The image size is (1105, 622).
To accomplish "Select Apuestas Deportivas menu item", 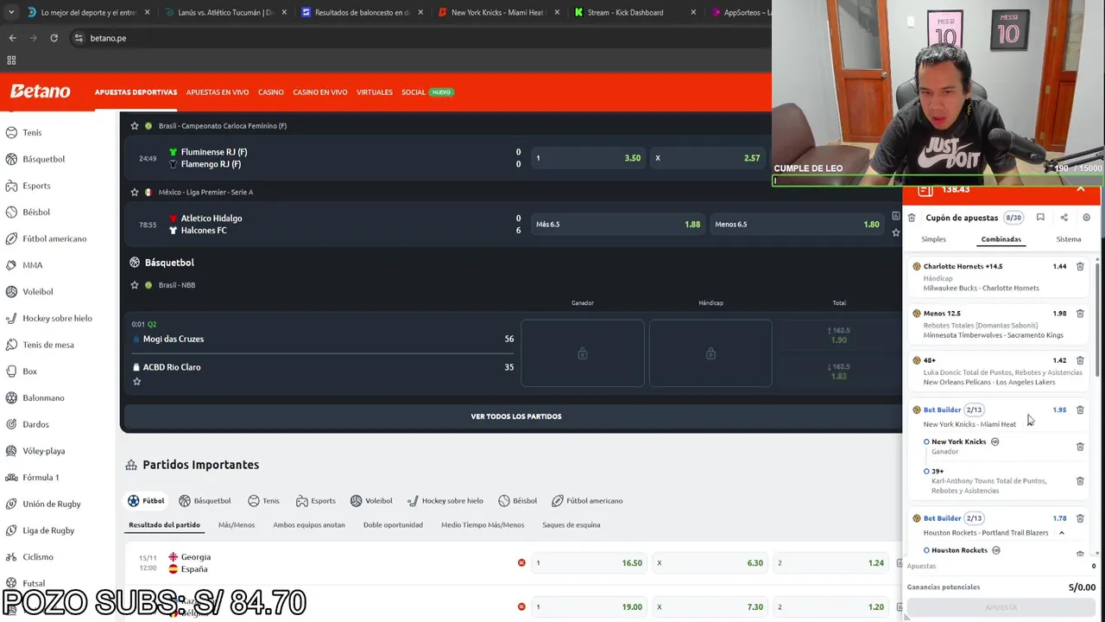I will (x=136, y=92).
